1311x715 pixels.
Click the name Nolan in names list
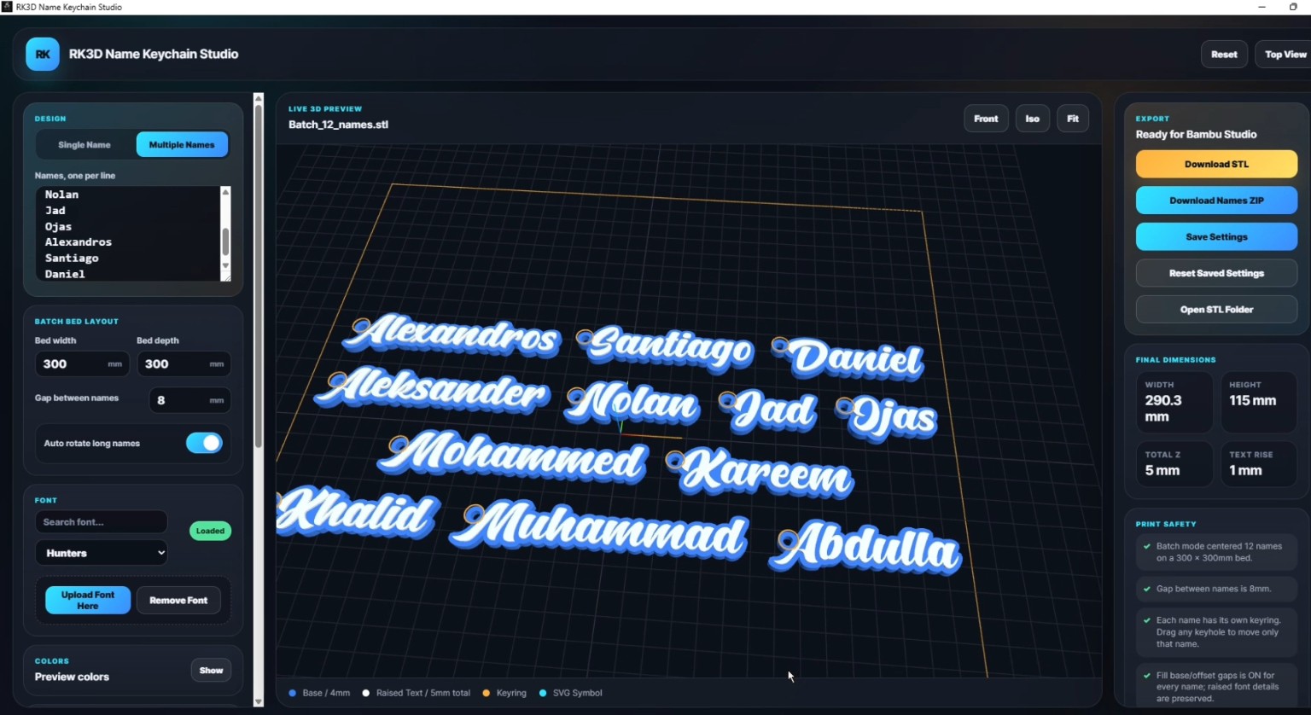tap(61, 195)
